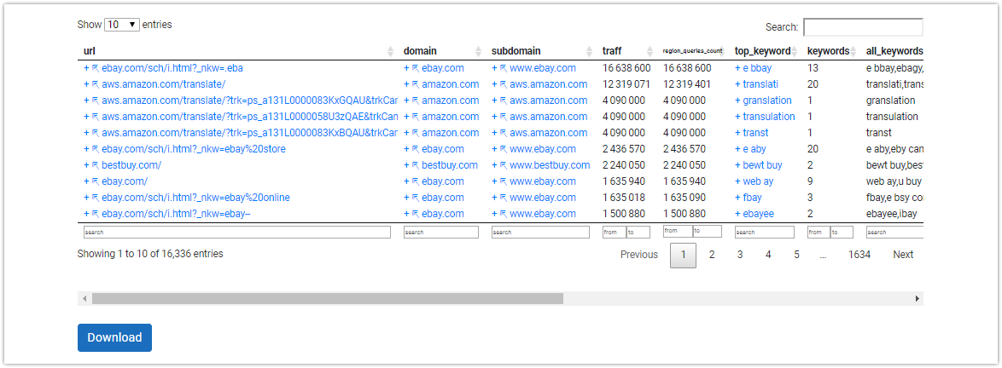Select traff value 12 319 071

coord(626,84)
